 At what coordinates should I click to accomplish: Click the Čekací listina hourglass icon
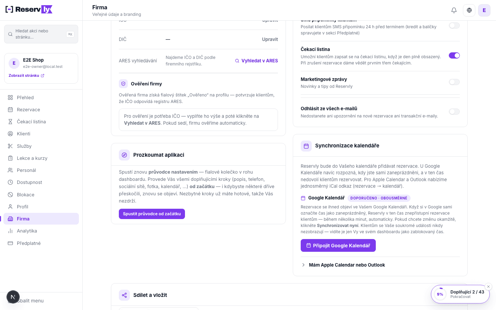pos(10,122)
